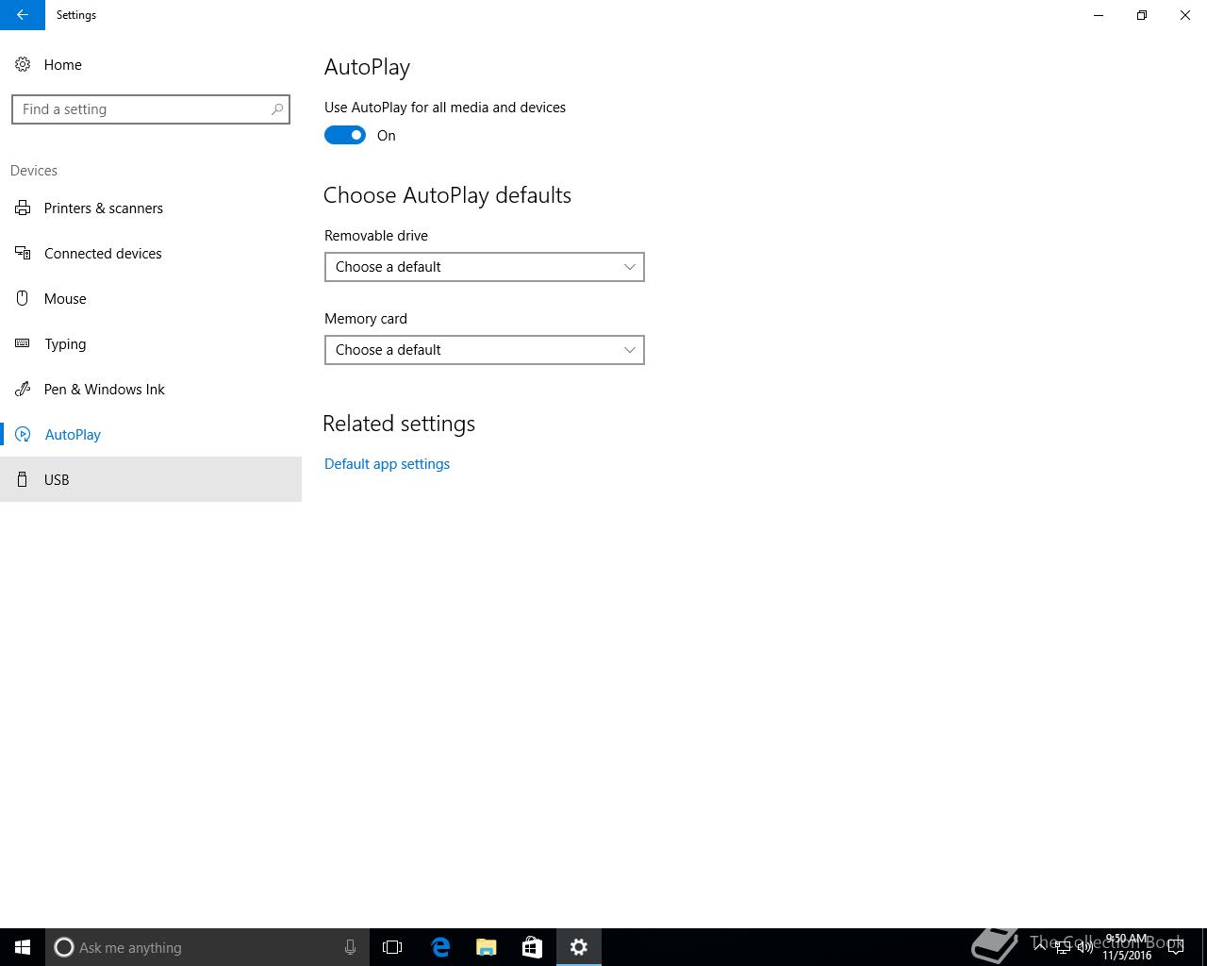Image resolution: width=1207 pixels, height=966 pixels.
Task: Select the Pen & Windows Ink icon
Action: click(x=23, y=389)
